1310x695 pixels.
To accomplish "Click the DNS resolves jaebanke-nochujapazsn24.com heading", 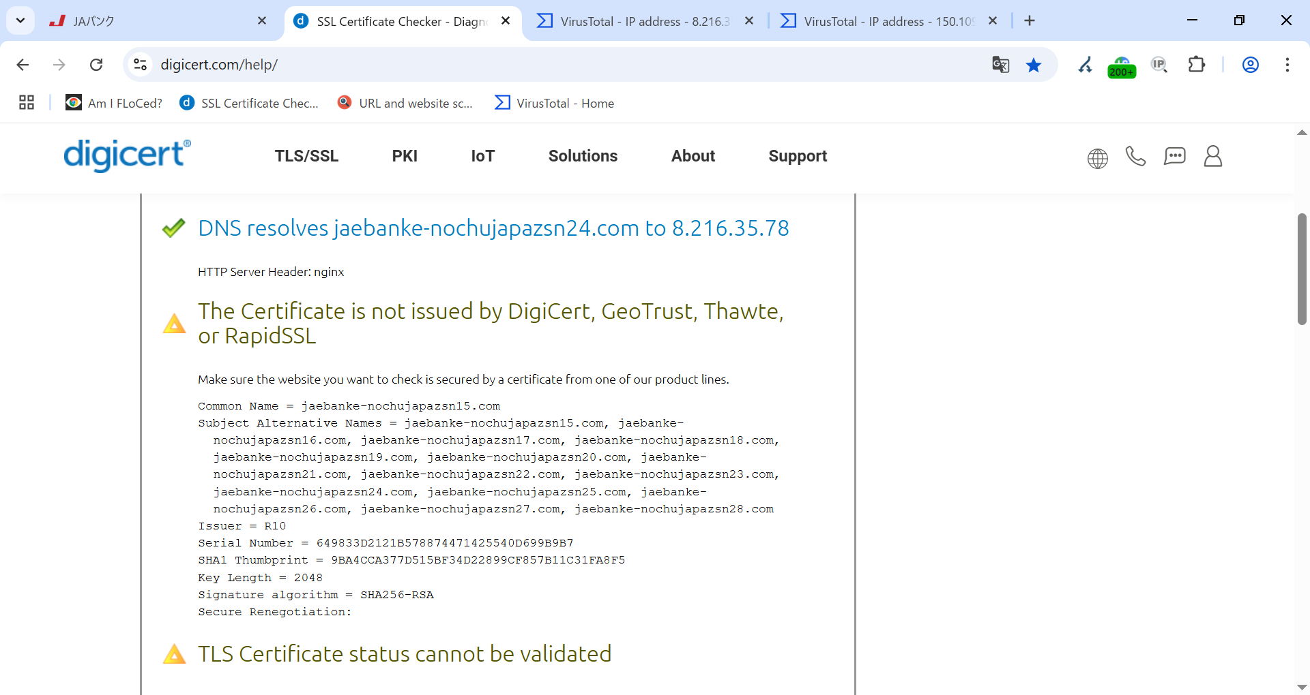I will click(x=493, y=228).
